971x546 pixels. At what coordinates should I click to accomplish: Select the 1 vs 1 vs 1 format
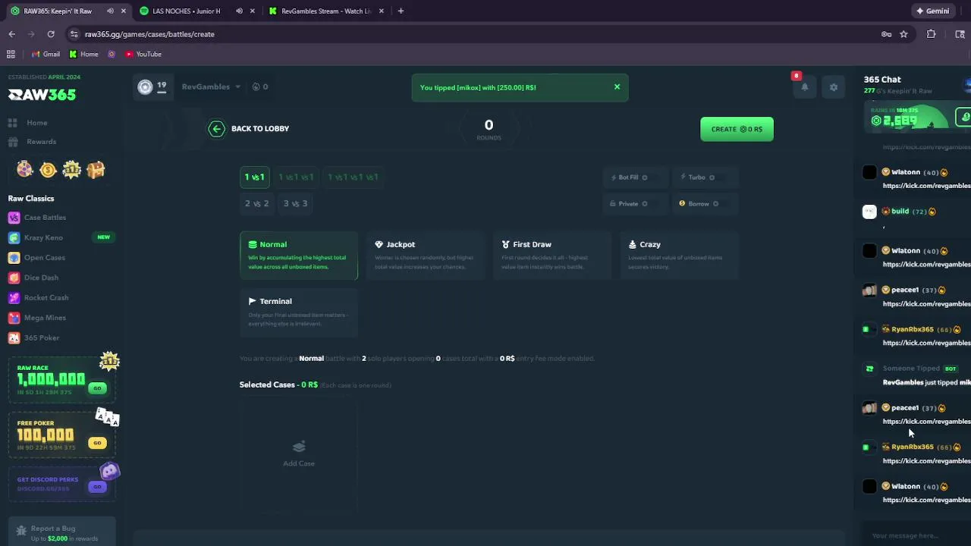click(x=296, y=177)
